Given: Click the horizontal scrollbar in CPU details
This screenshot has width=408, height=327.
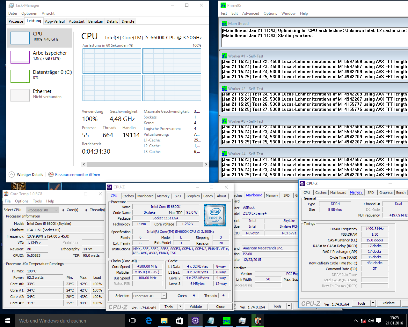Looking at the screenshot, I should [145, 164].
